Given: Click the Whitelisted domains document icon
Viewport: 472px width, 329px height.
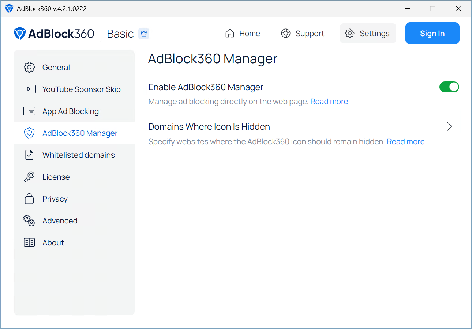Looking at the screenshot, I should point(29,155).
